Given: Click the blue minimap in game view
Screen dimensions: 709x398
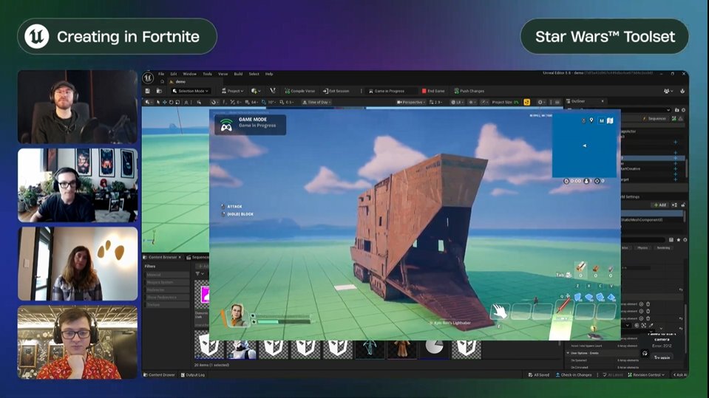Looking at the screenshot, I should [584, 145].
